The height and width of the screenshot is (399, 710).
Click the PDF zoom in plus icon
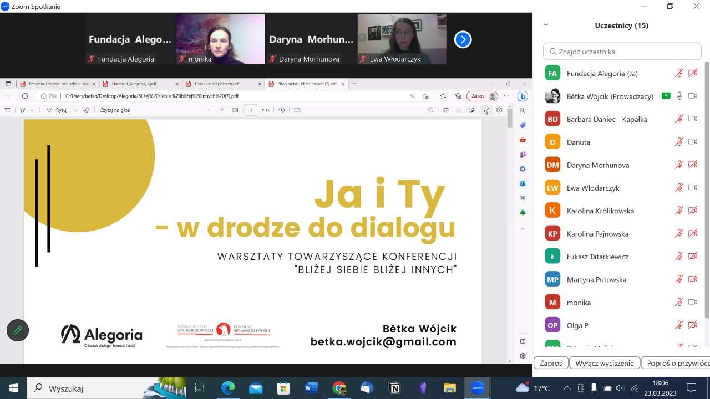[x=222, y=110]
